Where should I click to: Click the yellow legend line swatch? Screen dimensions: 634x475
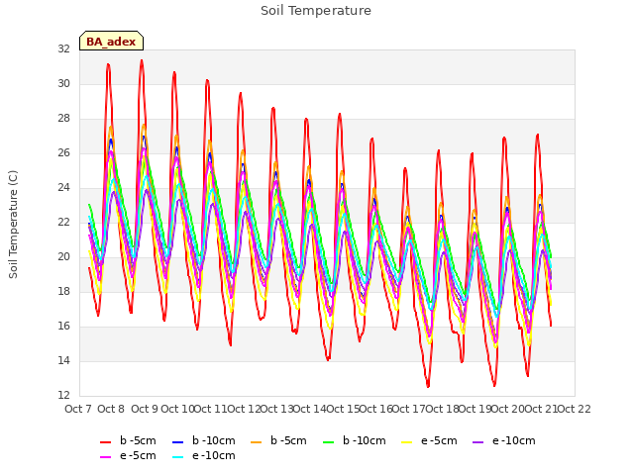[406, 442]
